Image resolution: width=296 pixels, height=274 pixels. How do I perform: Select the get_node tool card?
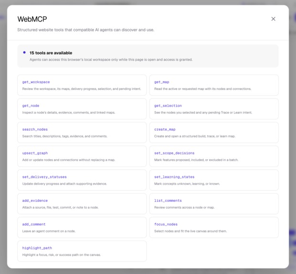tap(82, 109)
